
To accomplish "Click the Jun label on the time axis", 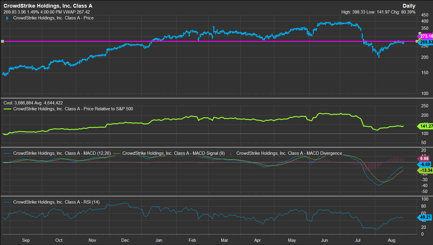I will 324,240.
